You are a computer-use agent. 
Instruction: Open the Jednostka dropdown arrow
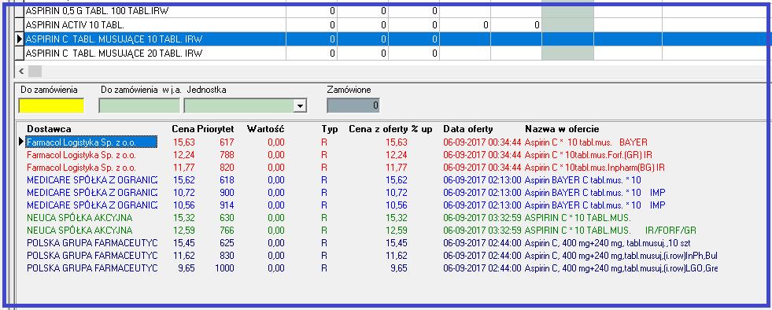coord(299,105)
